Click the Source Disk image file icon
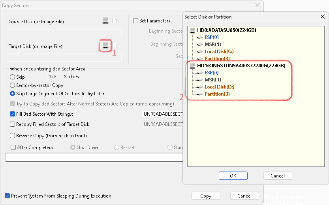 click(115, 21)
